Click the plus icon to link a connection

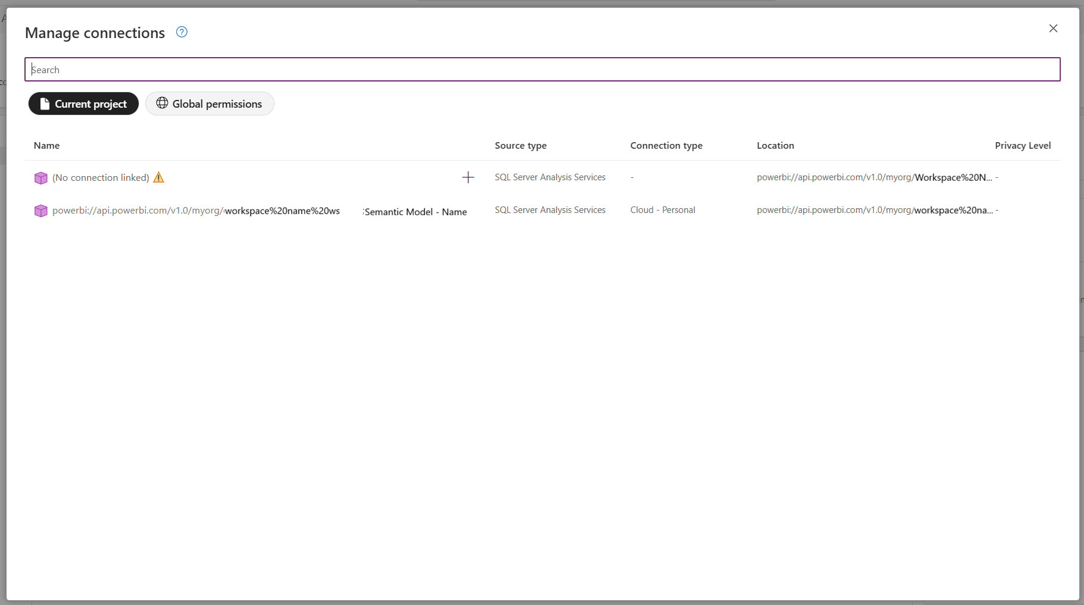pos(468,177)
